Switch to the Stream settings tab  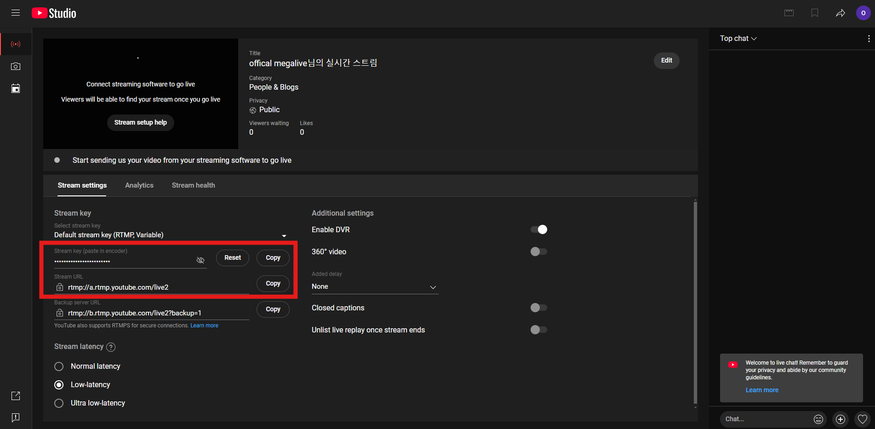(x=82, y=185)
